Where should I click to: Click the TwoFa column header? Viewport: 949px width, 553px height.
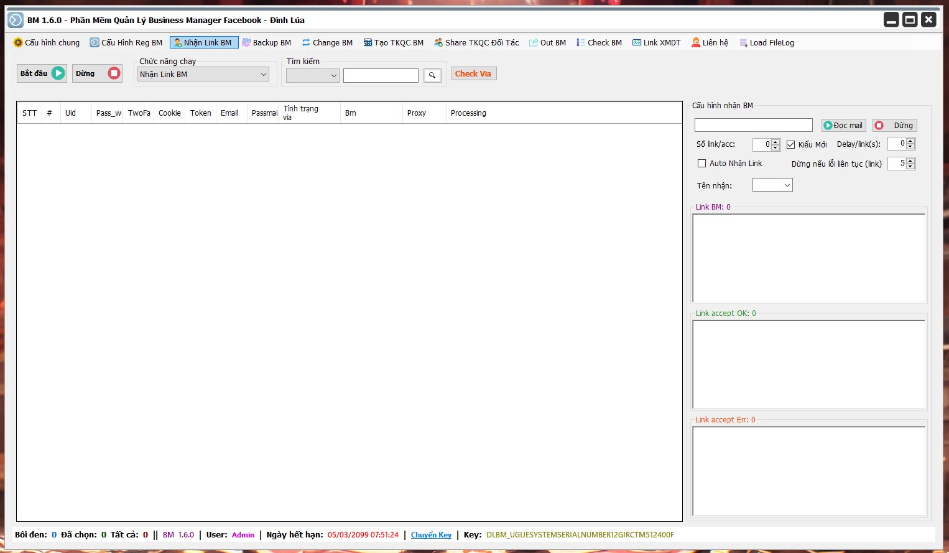pyautogui.click(x=139, y=113)
